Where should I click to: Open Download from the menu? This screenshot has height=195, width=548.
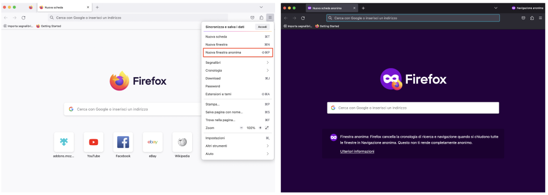pyautogui.click(x=238, y=78)
